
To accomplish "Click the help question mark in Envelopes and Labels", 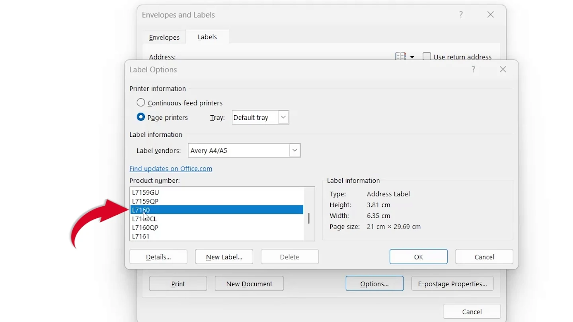I will pyautogui.click(x=461, y=15).
